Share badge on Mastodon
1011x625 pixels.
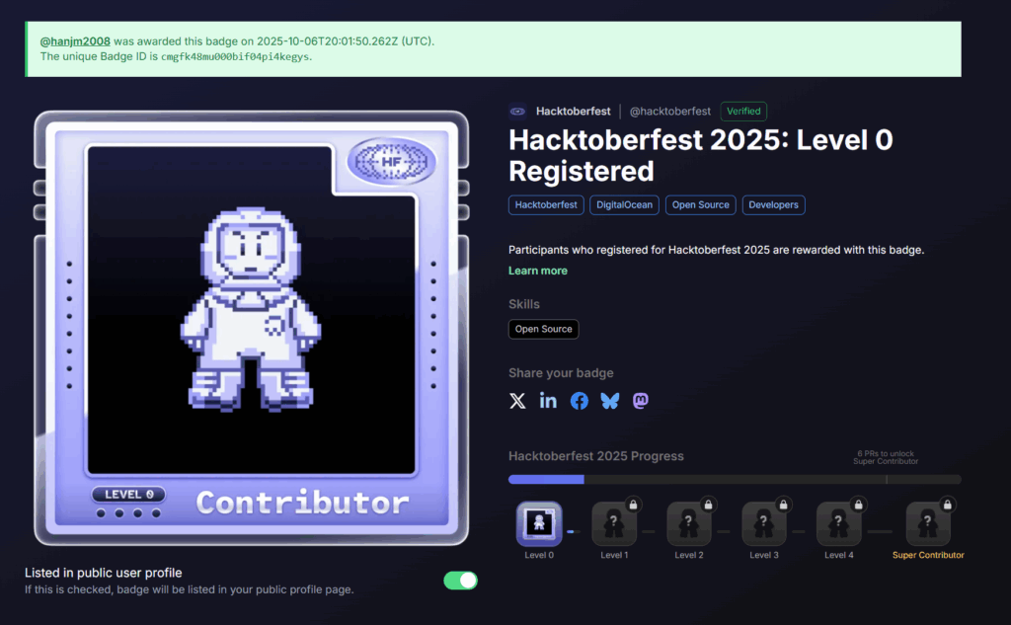pos(640,401)
